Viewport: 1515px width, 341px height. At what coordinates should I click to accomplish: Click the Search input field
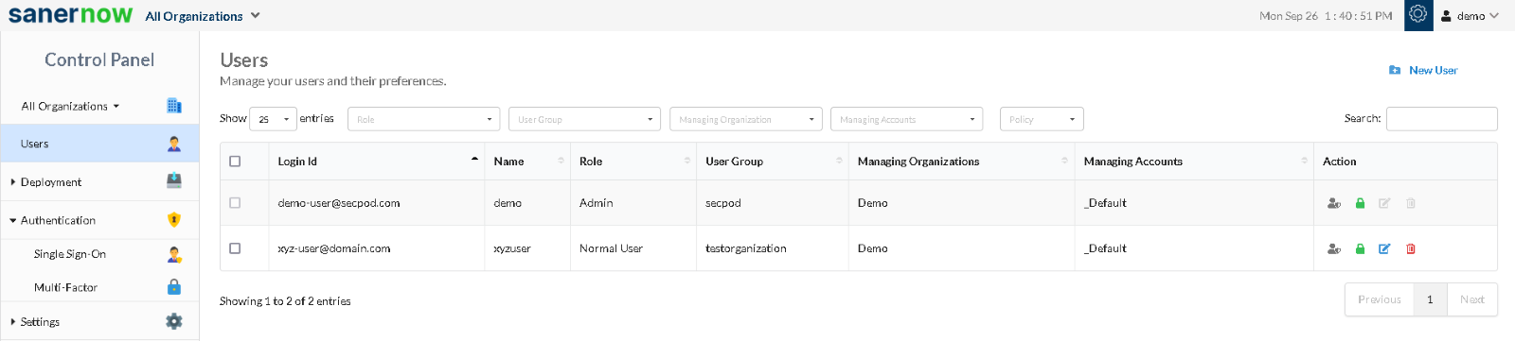(1441, 118)
